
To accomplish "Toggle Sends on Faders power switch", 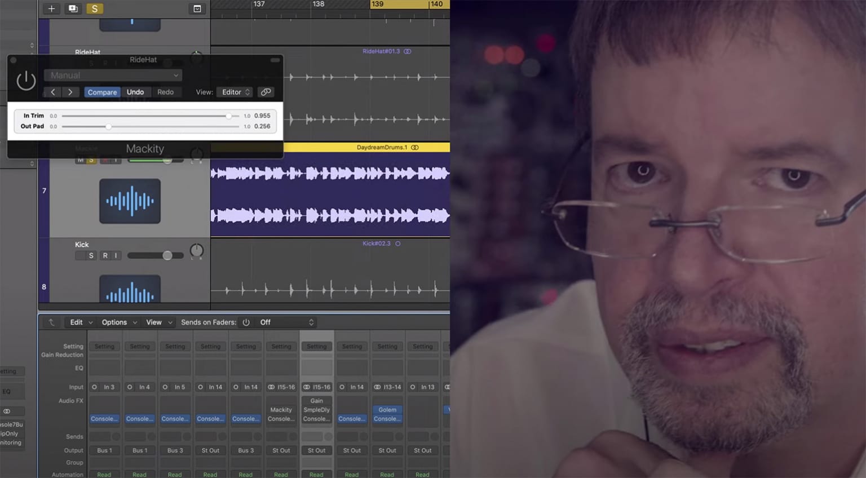I will pyautogui.click(x=246, y=322).
